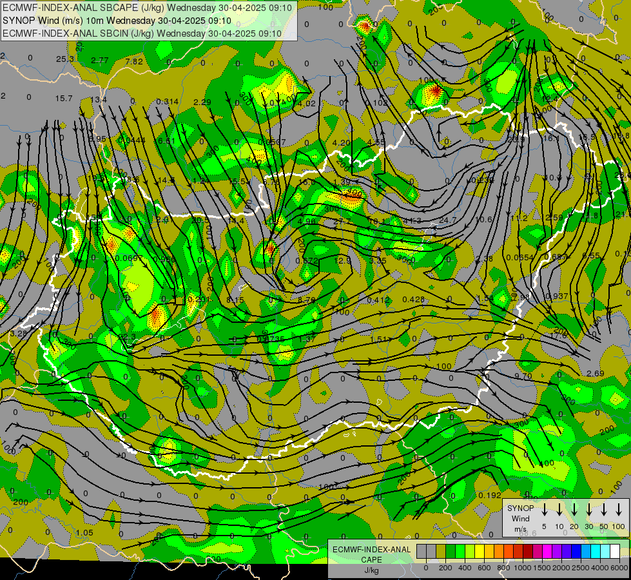Click the 50 m/s wind arrow in legend

click(x=604, y=510)
